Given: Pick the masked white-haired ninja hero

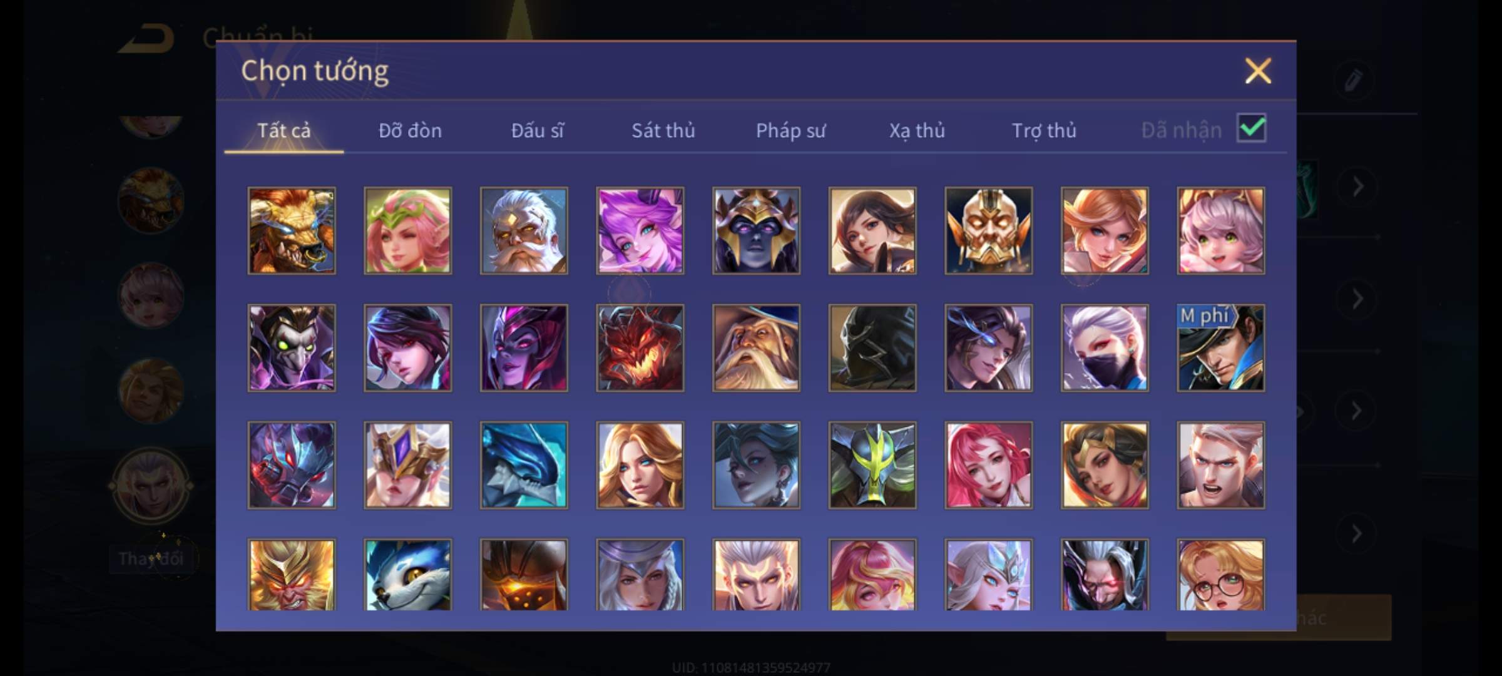Looking at the screenshot, I should tap(1105, 348).
